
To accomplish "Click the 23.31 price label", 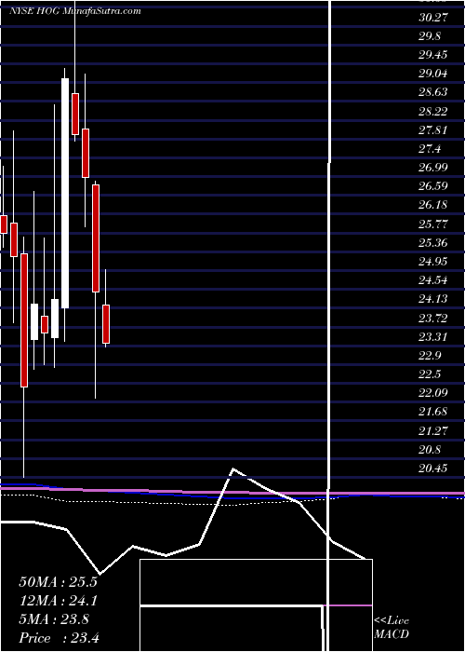I will 433,337.
